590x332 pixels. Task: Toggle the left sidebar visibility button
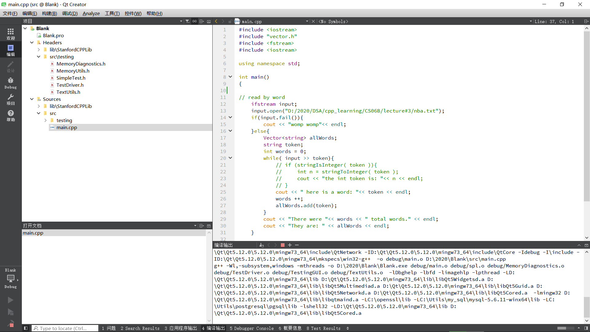coord(26,328)
